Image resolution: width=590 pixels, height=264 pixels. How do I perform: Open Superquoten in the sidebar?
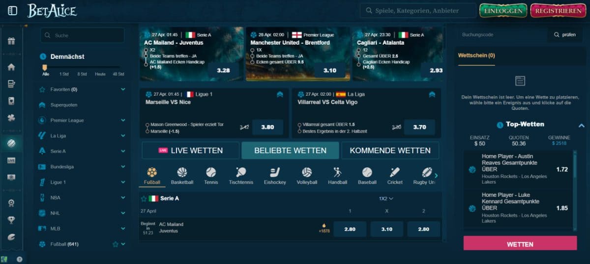tap(64, 105)
